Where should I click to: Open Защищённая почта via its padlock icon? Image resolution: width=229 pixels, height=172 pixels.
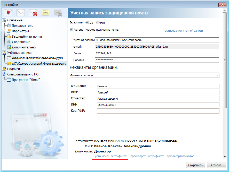(9, 36)
